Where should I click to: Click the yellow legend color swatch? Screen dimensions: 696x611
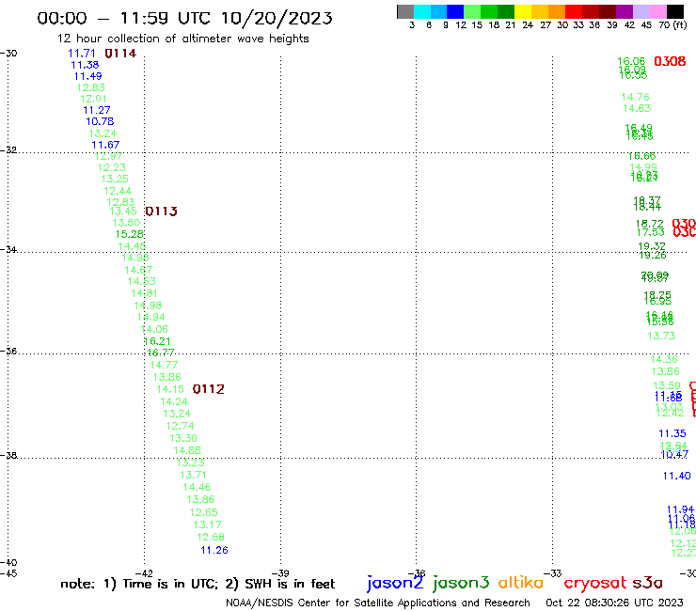523,11
